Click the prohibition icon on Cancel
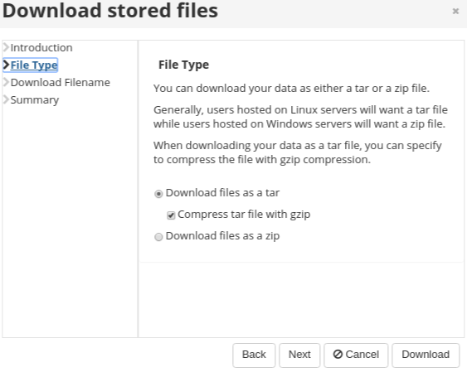The width and height of the screenshot is (467, 372). (x=338, y=354)
